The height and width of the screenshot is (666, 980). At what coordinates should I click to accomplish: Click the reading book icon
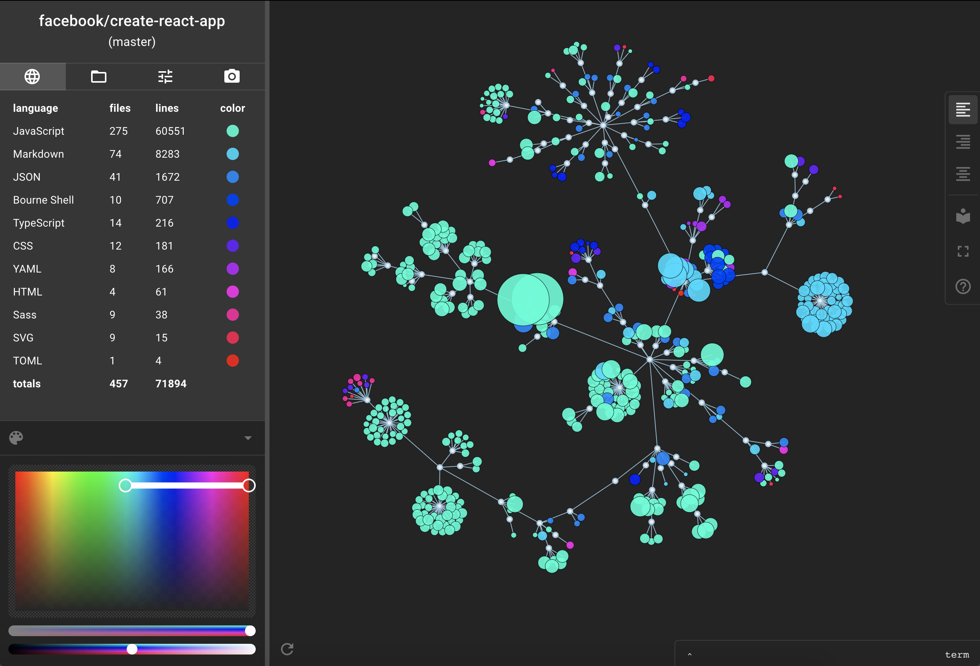pos(963,216)
